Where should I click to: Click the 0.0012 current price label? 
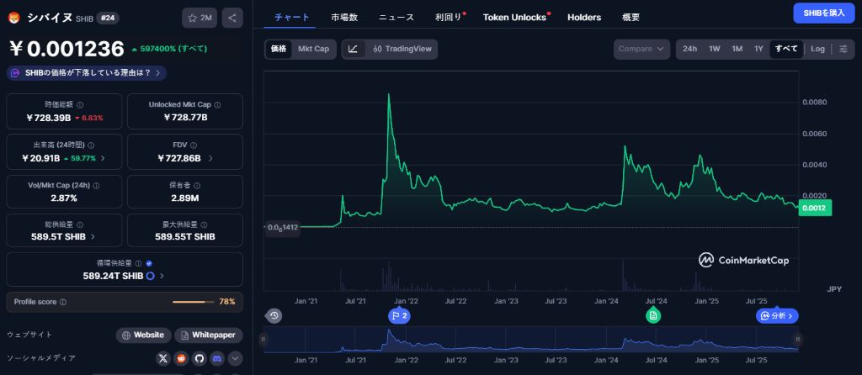tap(815, 208)
